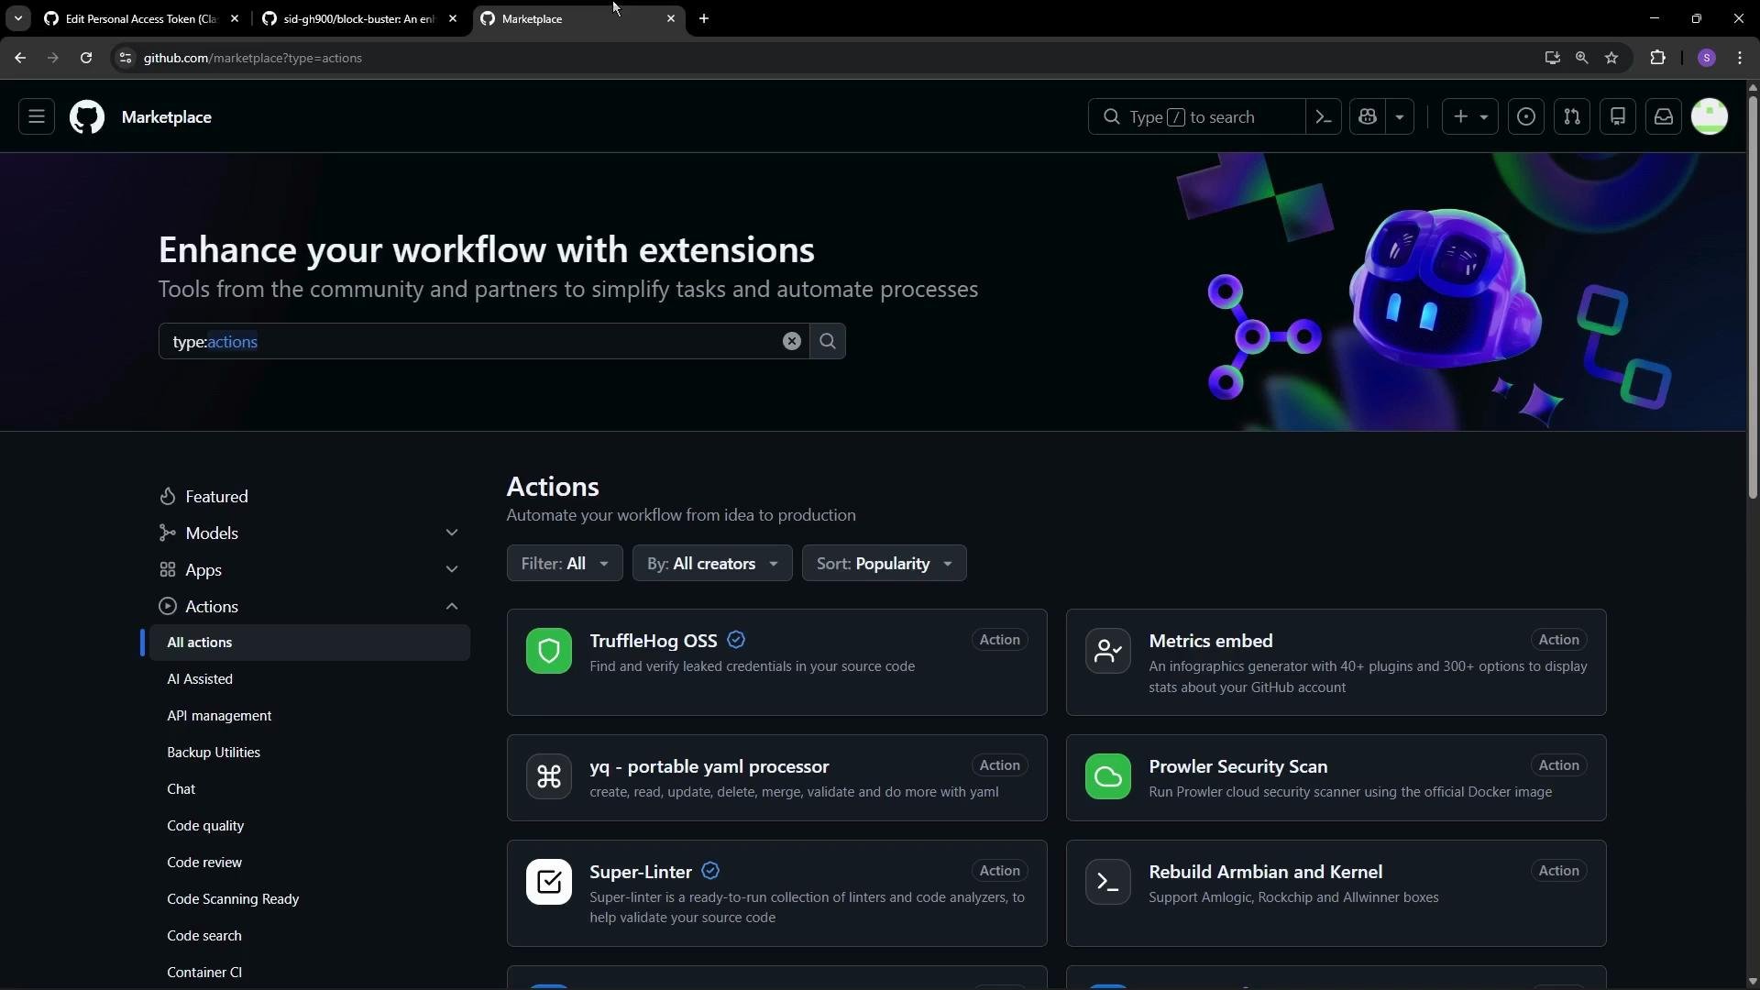Click the Rebuild Armbian terminal icon
This screenshot has width=1760, height=990.
(x=1108, y=883)
